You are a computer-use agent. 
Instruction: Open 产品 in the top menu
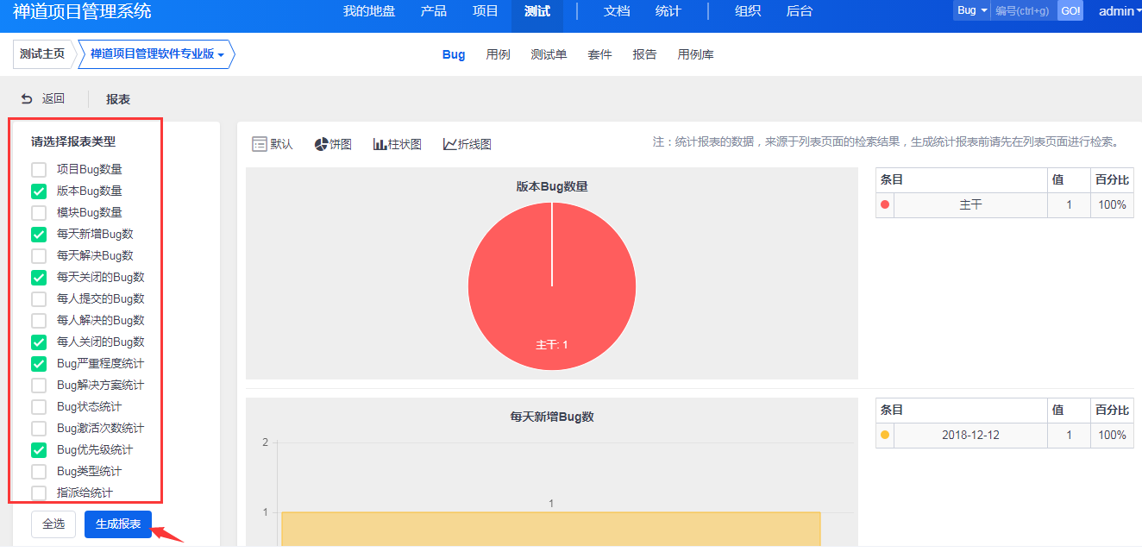pos(434,11)
